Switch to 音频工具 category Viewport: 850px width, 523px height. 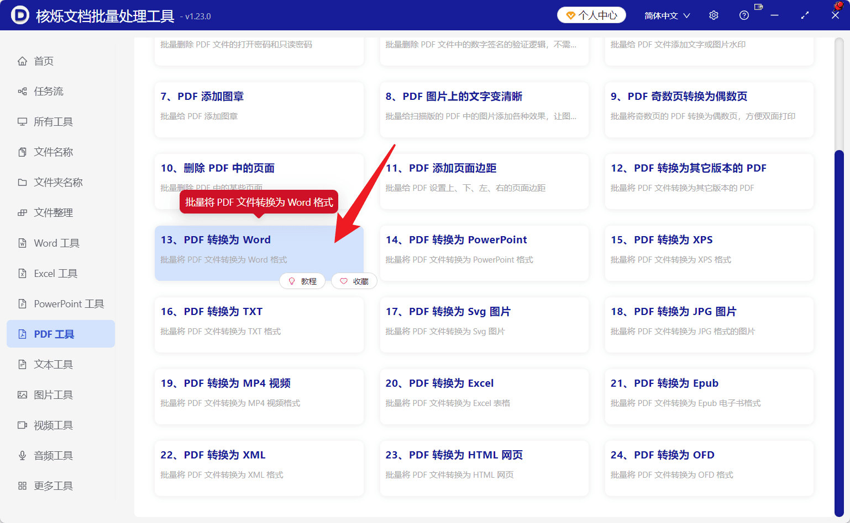[x=61, y=456]
